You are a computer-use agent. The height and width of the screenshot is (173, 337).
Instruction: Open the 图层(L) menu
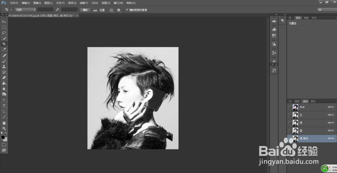coord(48,3)
